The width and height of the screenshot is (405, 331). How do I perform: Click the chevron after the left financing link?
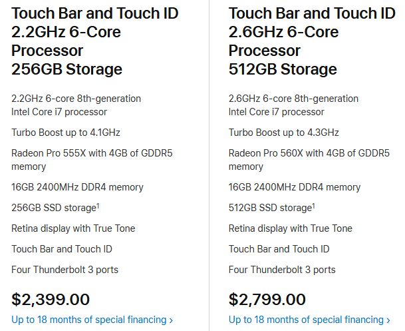pyautogui.click(x=171, y=320)
